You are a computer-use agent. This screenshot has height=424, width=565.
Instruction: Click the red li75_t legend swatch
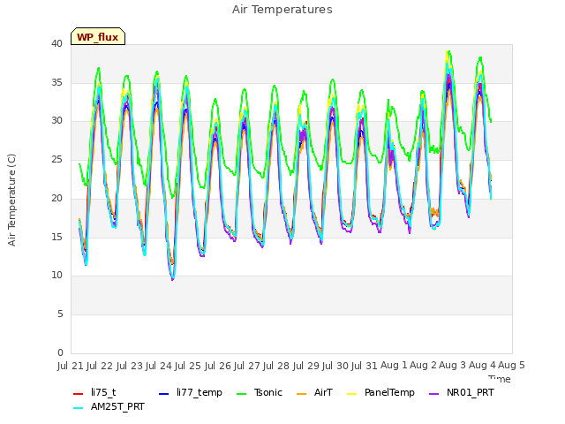(x=78, y=394)
